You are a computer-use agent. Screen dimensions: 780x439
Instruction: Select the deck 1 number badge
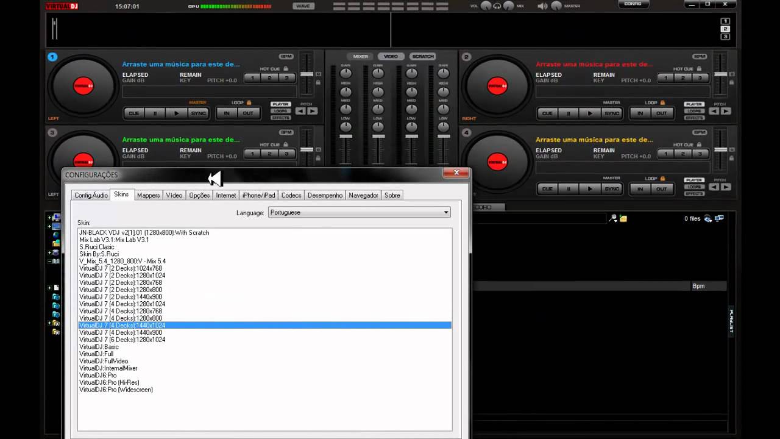[52, 57]
